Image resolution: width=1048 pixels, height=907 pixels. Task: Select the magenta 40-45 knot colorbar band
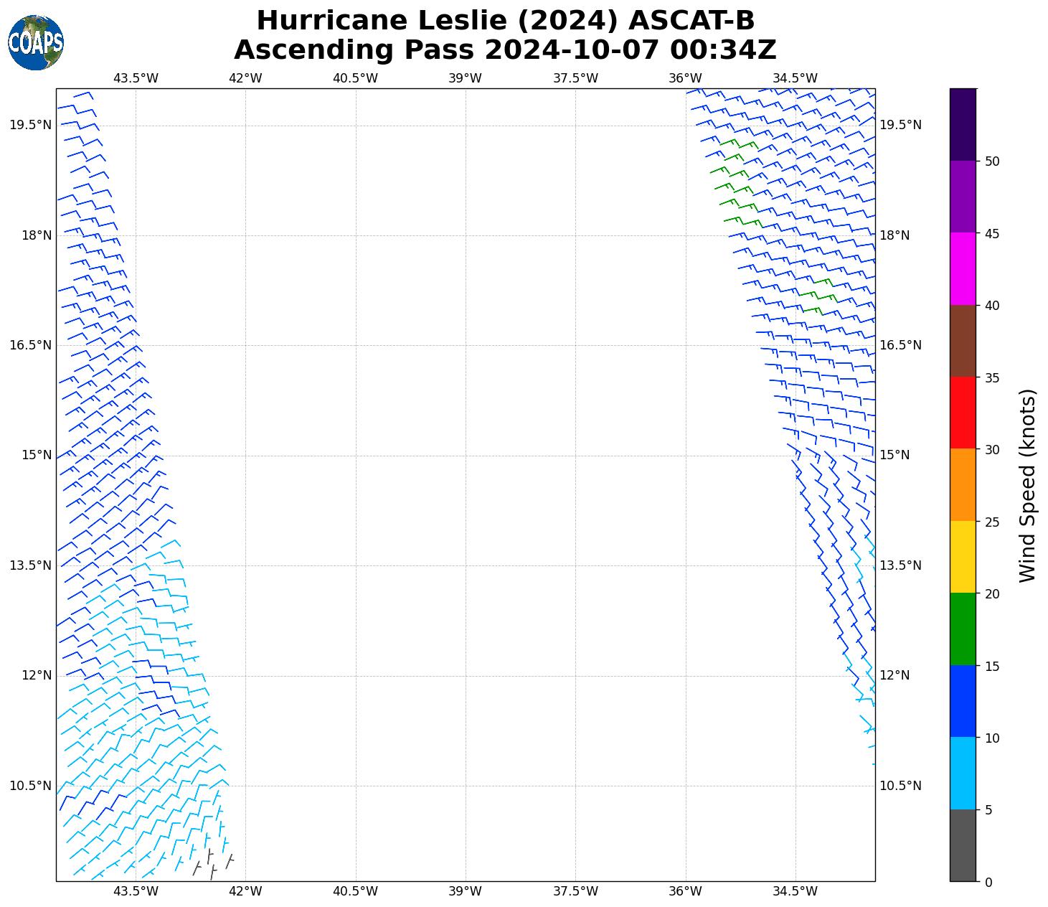click(963, 268)
